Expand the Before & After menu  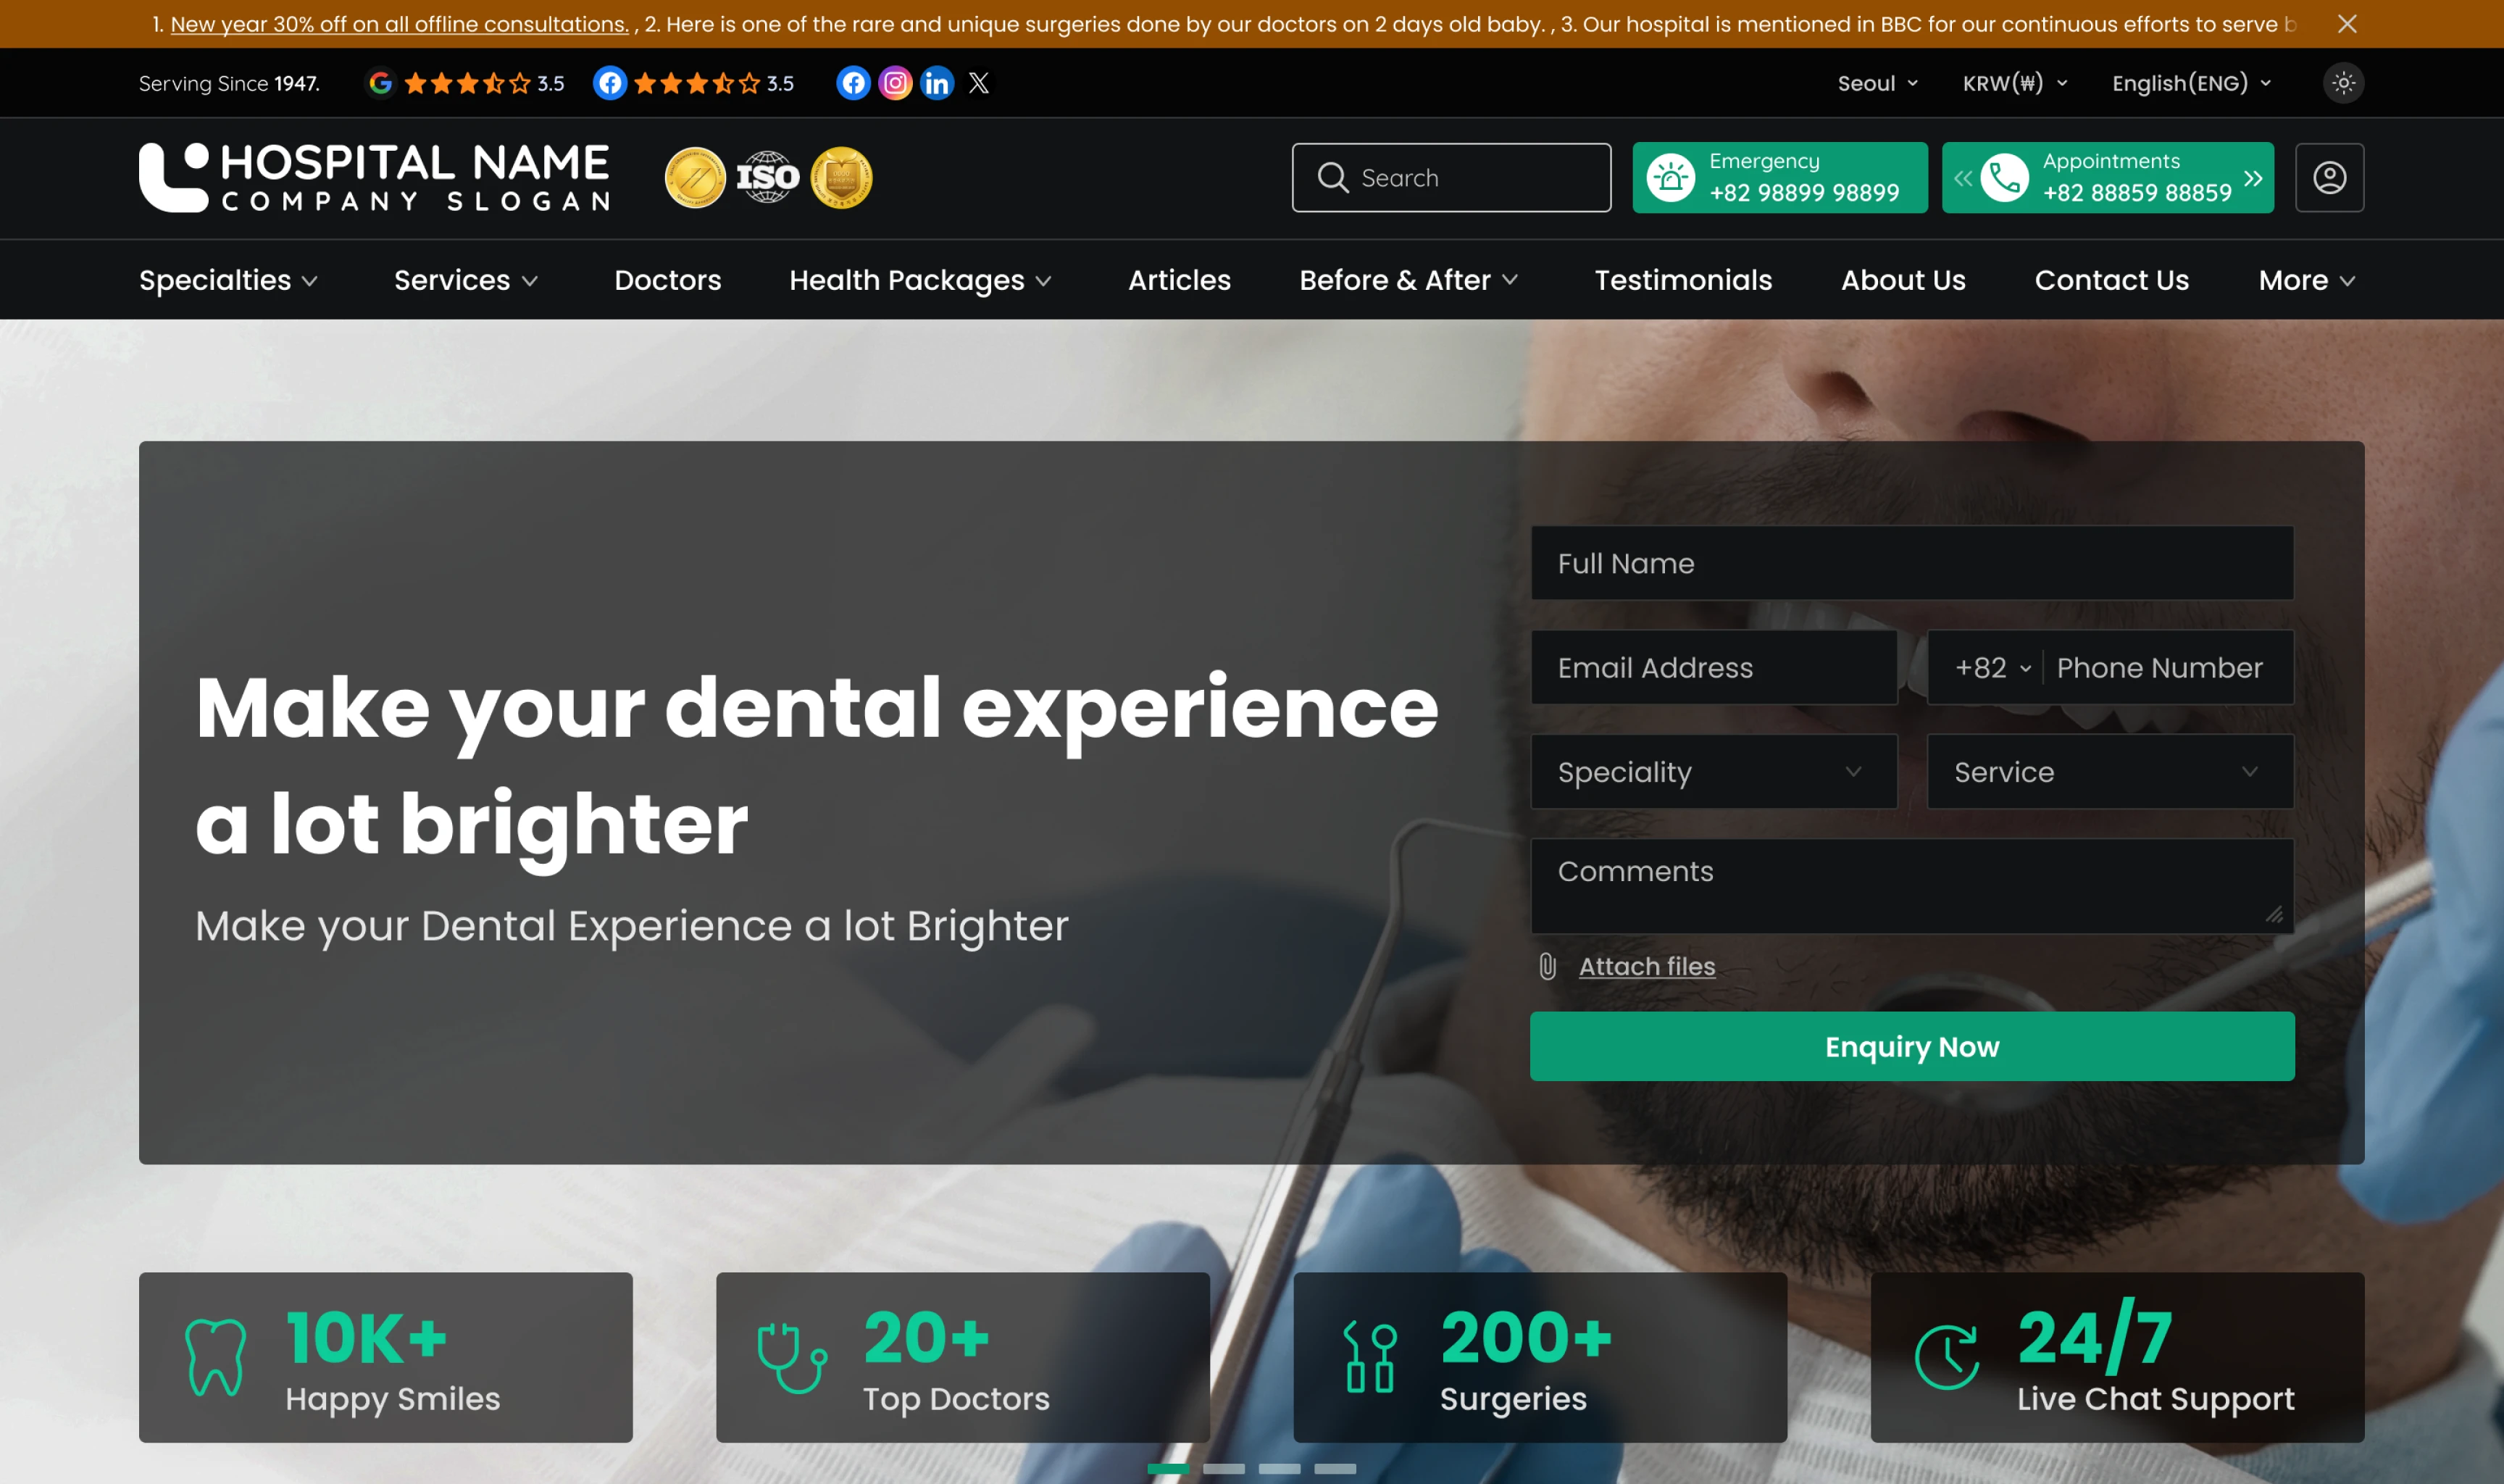1408,280
